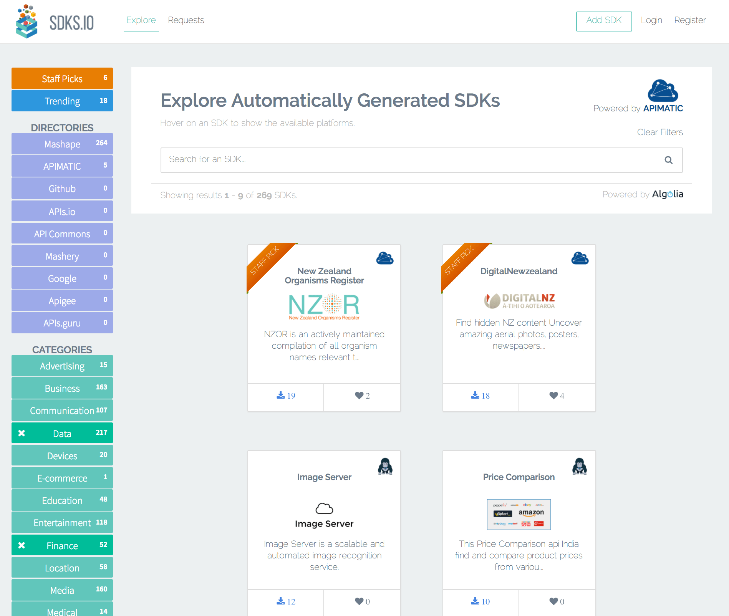Click the search magnifier icon
Screen dimensions: 729x616
coord(668,160)
